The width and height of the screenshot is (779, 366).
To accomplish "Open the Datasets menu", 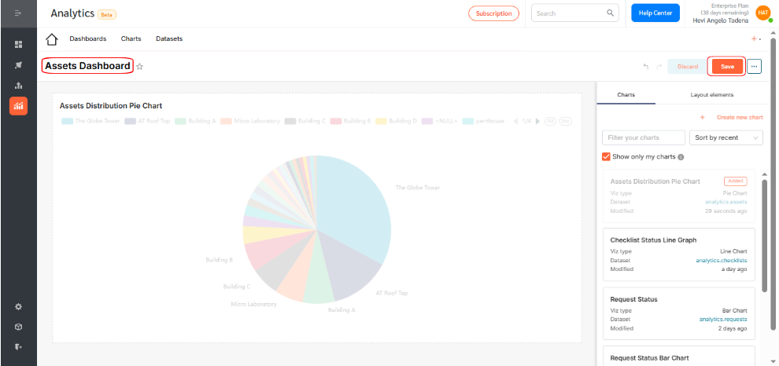I will click(x=169, y=38).
